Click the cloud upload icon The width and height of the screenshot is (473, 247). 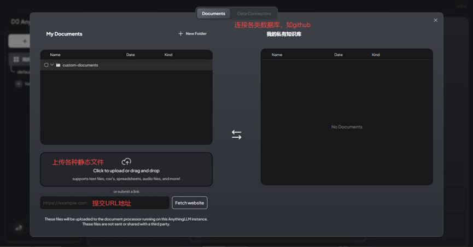point(126,161)
